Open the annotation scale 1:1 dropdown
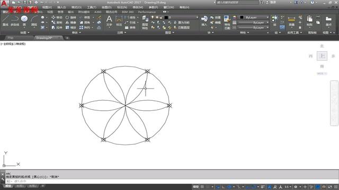 288,187
